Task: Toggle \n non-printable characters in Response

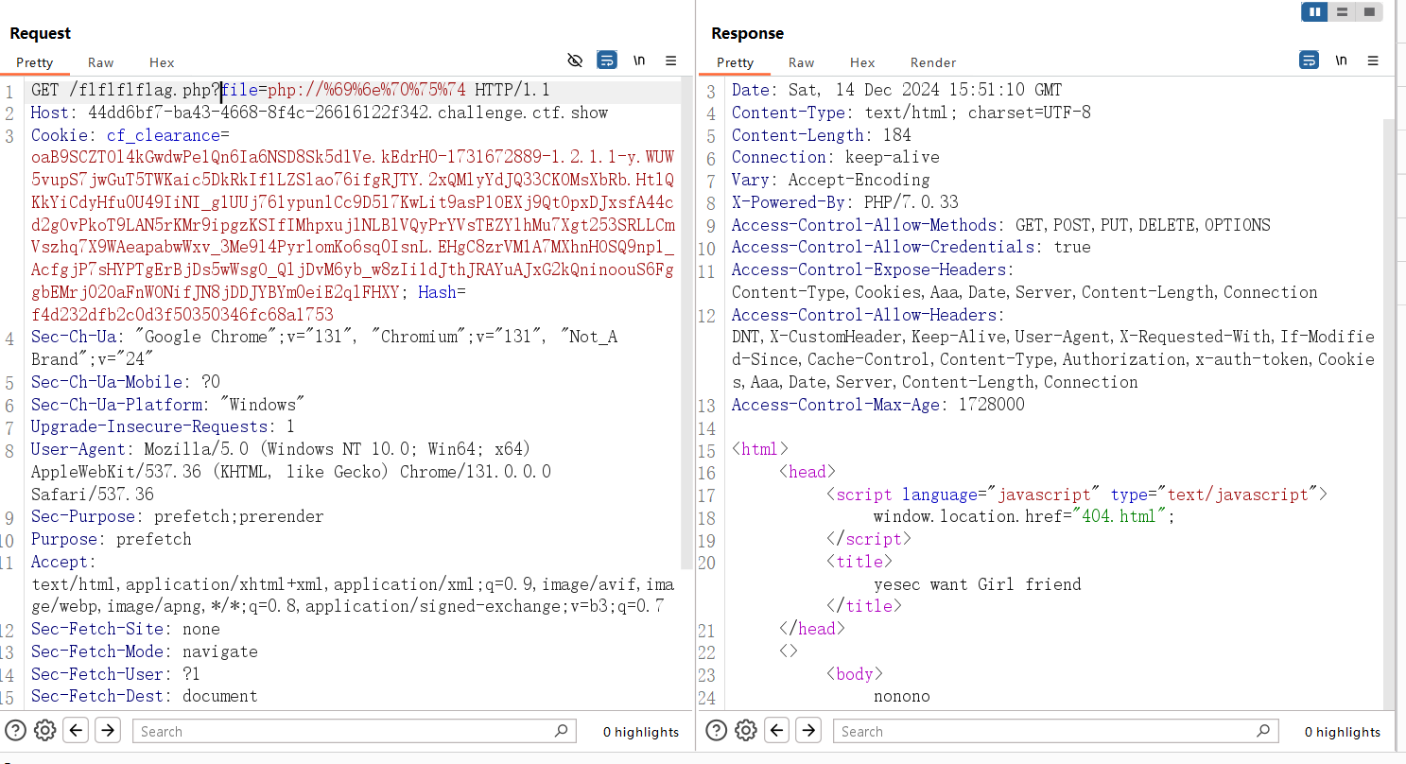Action: [1341, 61]
